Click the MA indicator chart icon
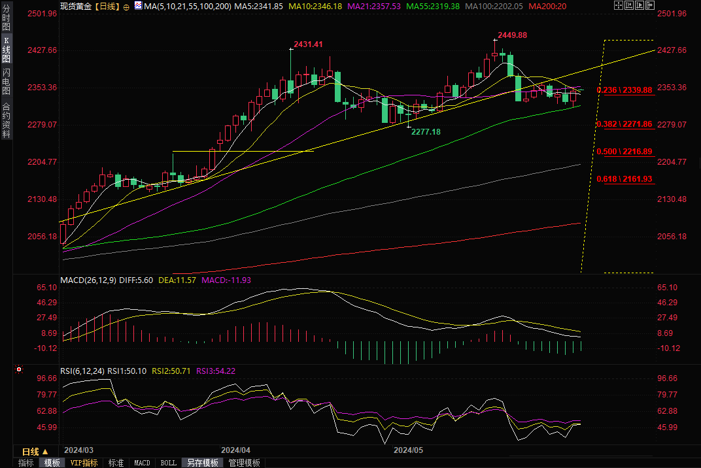 138,6
